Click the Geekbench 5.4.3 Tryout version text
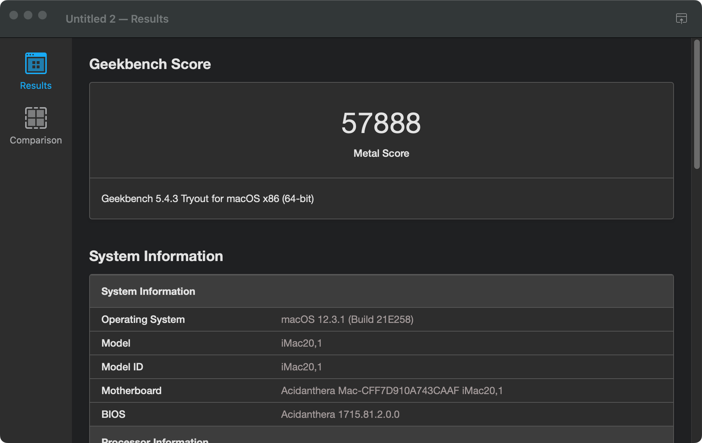This screenshot has height=443, width=702. [208, 199]
